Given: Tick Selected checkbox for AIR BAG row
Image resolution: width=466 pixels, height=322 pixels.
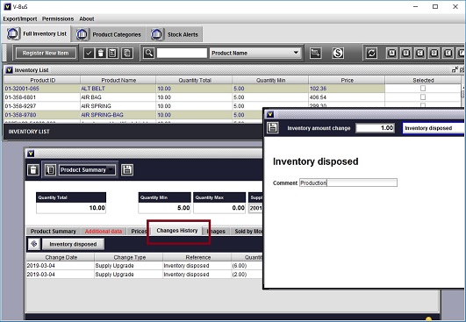Looking at the screenshot, I should pos(423,97).
